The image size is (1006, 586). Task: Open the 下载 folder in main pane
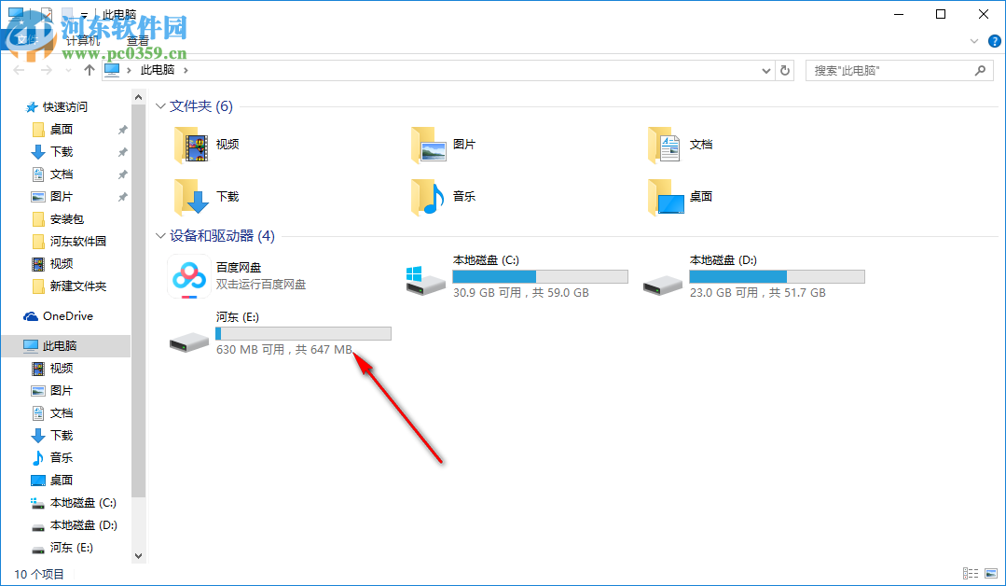pos(191,197)
